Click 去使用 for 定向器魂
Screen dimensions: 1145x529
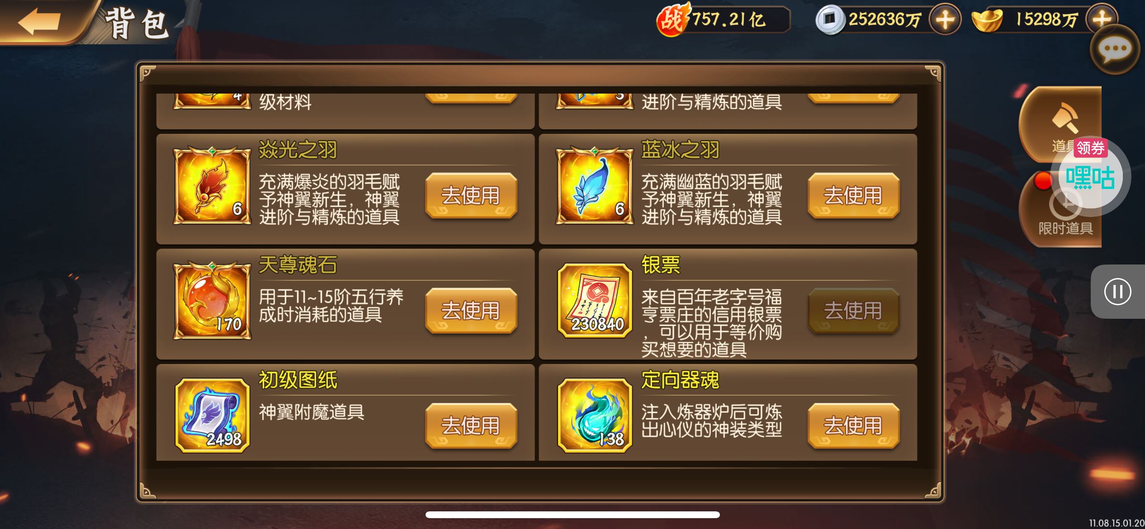point(853,426)
